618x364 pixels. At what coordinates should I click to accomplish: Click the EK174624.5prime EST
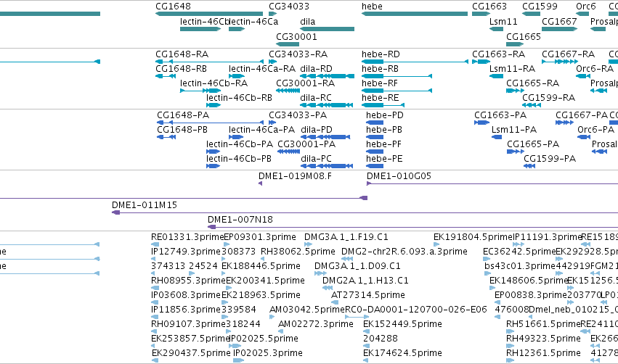click(365, 360)
